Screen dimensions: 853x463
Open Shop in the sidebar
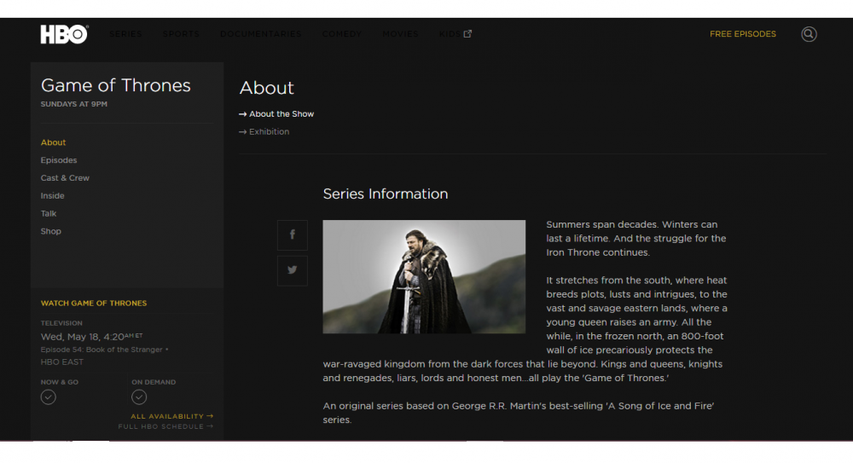(x=51, y=231)
